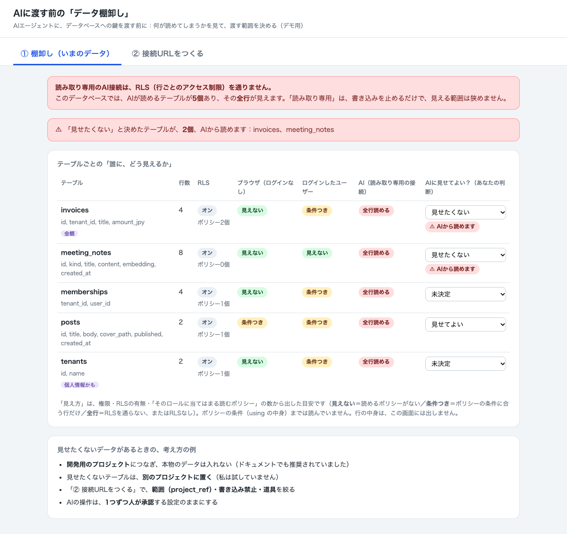Click the 全行読める badge for memberships
The width and height of the screenshot is (567, 534).
click(x=376, y=292)
